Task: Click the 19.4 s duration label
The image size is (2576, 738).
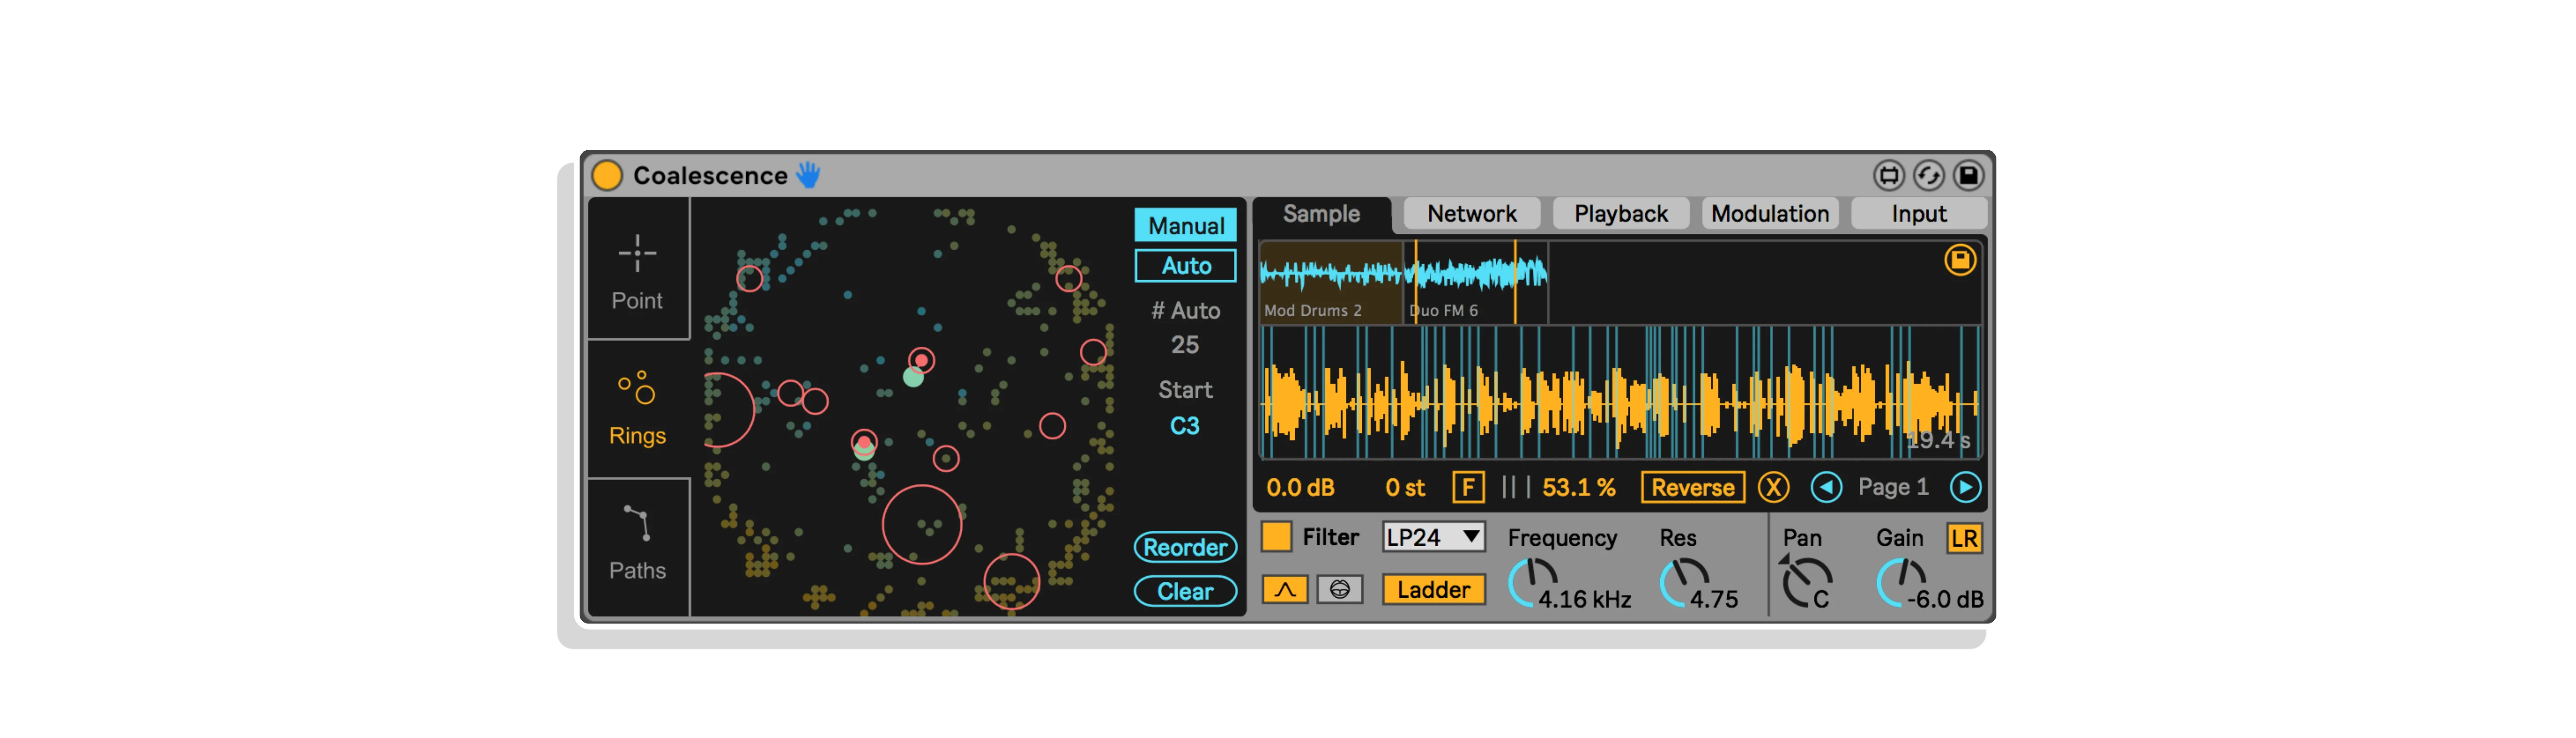Action: [1938, 441]
